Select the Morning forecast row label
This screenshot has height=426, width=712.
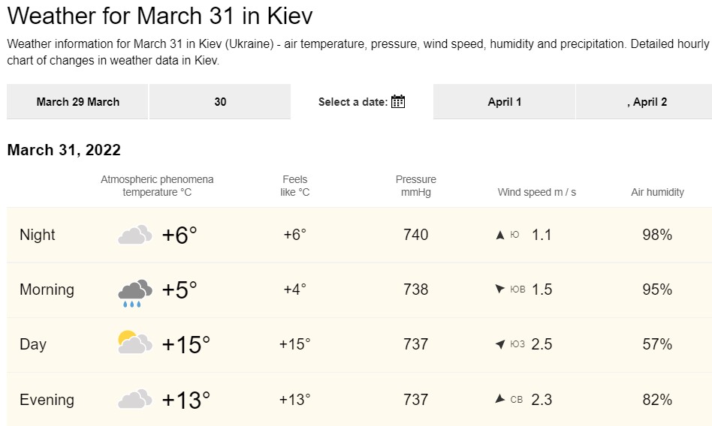point(47,289)
